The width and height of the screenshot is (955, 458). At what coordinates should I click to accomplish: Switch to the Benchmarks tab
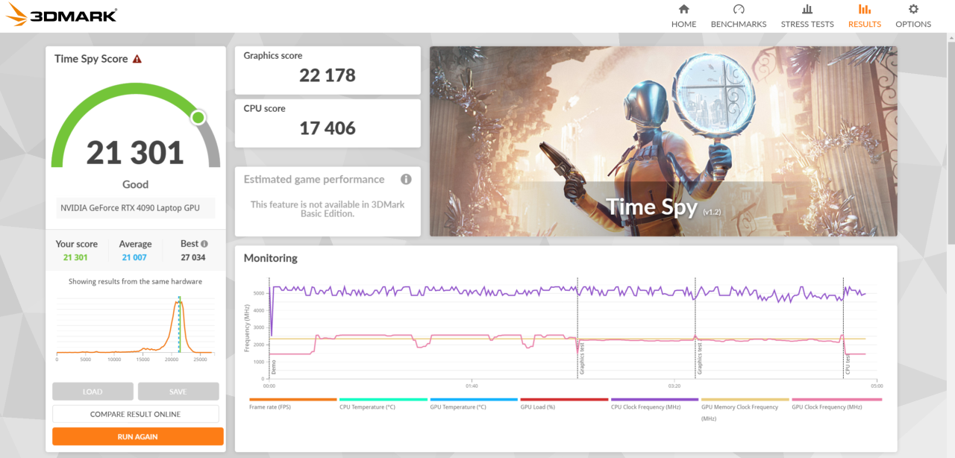(739, 16)
